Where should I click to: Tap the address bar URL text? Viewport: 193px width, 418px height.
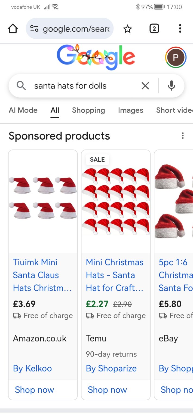pos(76,29)
